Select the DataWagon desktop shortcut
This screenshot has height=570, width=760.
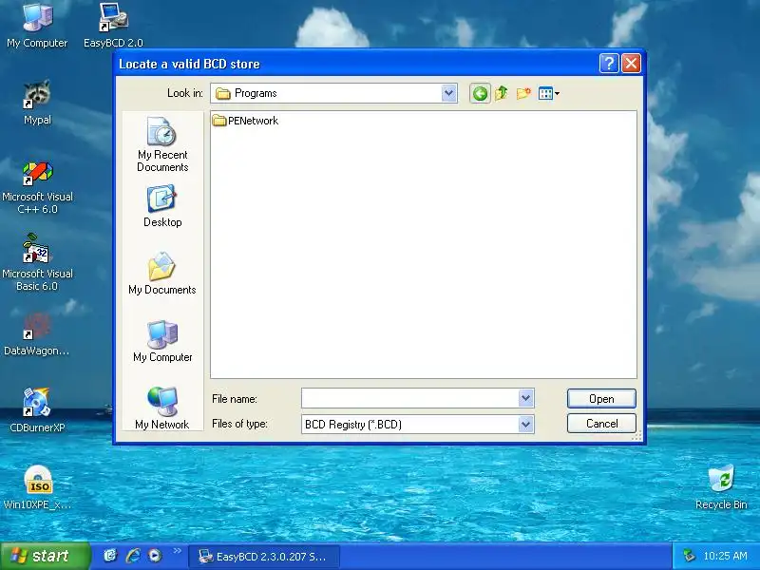(x=37, y=334)
